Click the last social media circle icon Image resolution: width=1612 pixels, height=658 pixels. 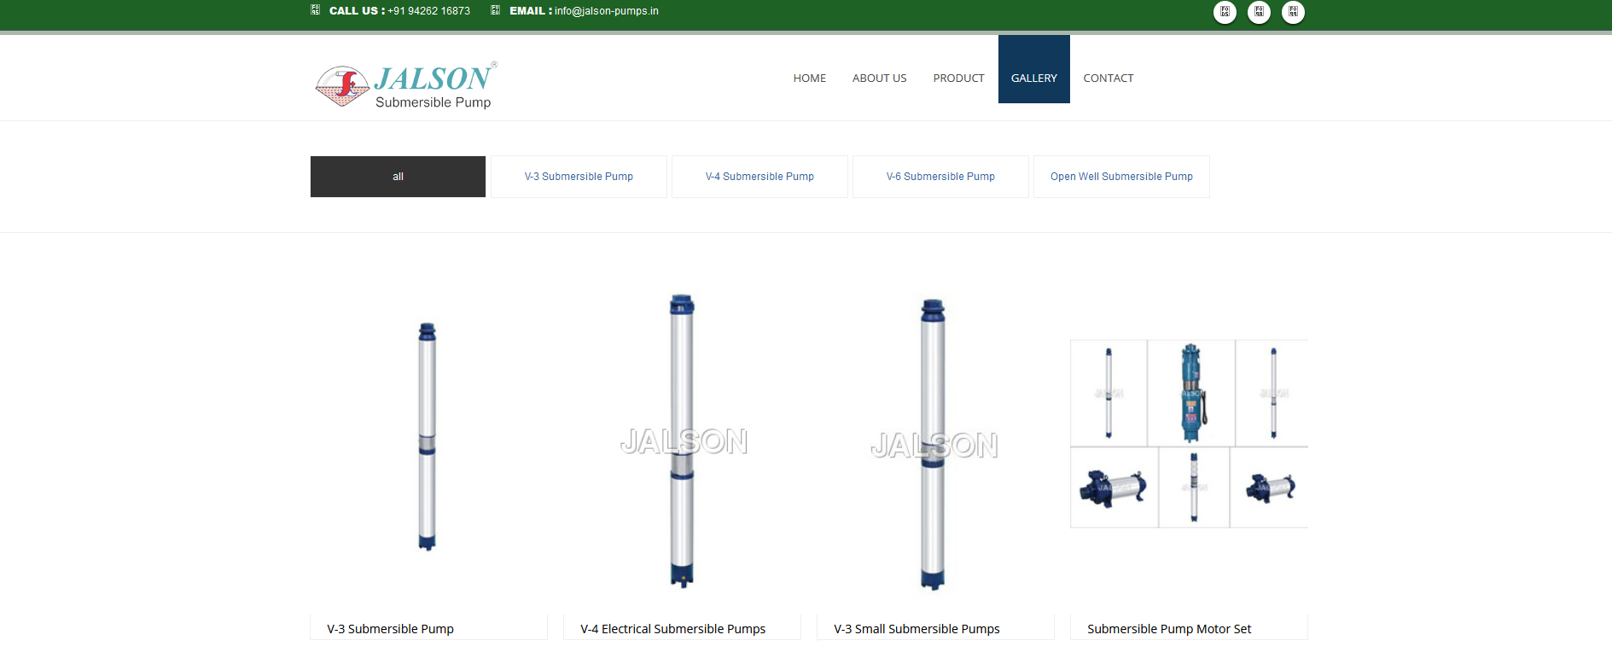(x=1293, y=12)
